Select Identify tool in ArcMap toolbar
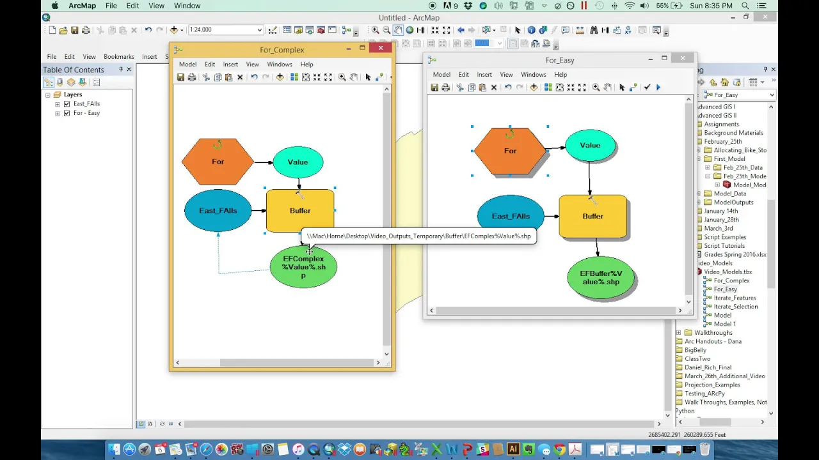 [x=531, y=30]
